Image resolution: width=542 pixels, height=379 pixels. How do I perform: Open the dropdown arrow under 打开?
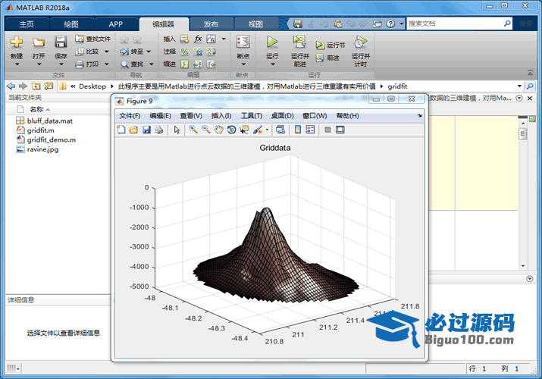click(x=39, y=64)
